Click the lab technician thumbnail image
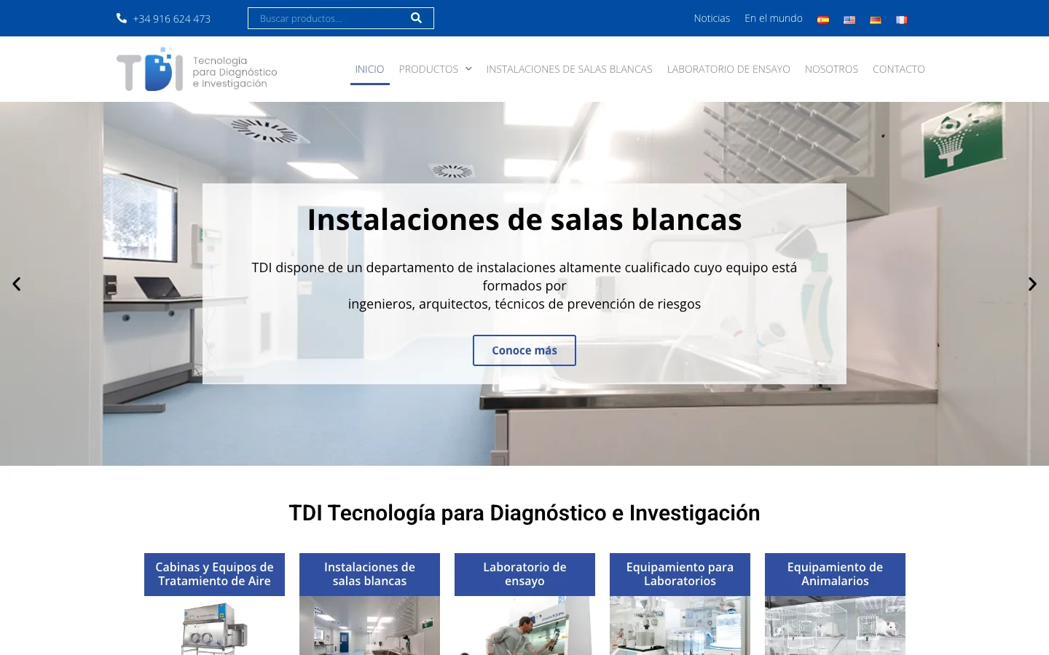Image resolution: width=1049 pixels, height=655 pixels. coord(524,626)
